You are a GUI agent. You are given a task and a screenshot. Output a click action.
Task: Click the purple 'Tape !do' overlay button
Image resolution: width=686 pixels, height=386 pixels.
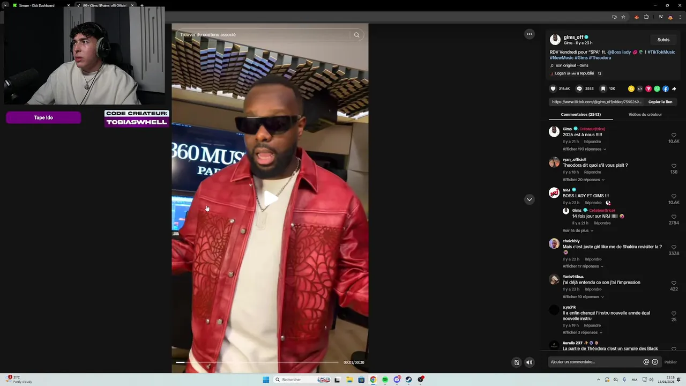click(43, 117)
